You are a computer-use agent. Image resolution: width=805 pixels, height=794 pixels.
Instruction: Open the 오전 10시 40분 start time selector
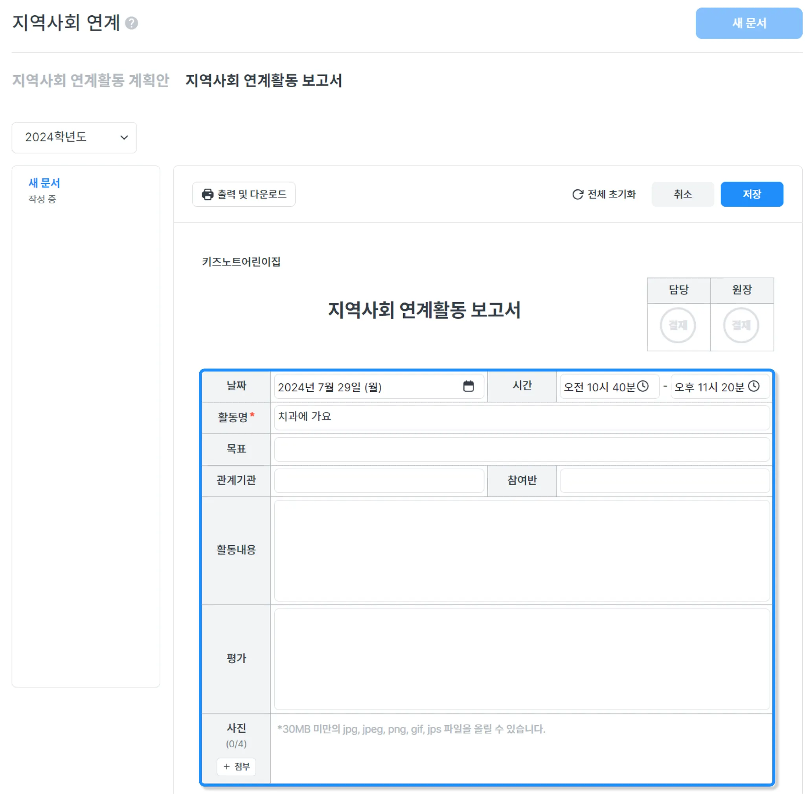click(599, 387)
